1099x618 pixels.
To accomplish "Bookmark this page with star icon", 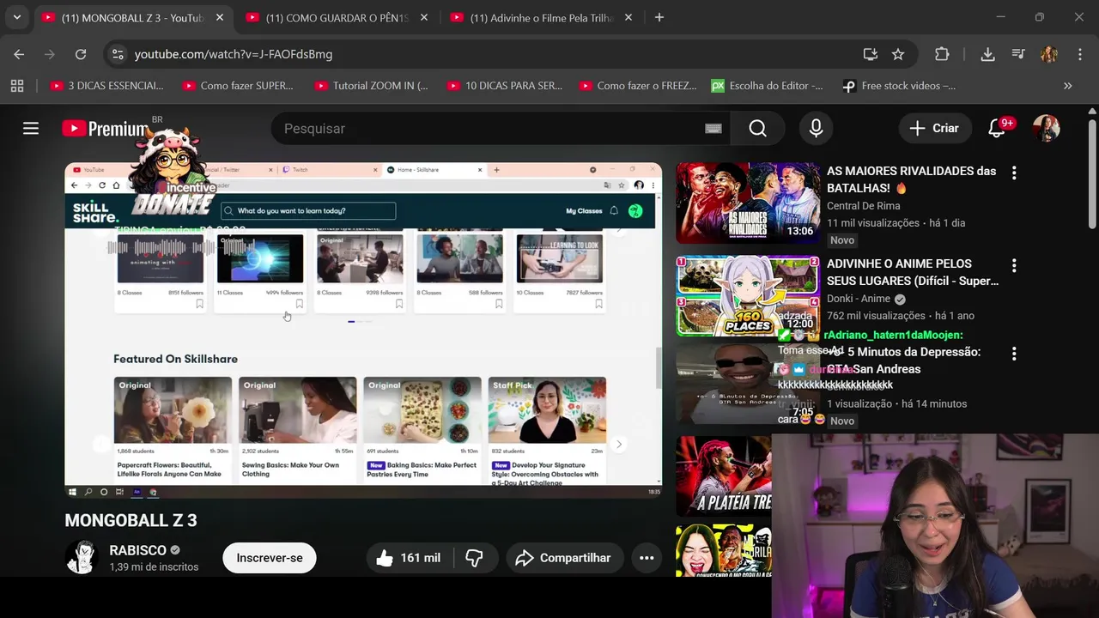I will (x=898, y=54).
